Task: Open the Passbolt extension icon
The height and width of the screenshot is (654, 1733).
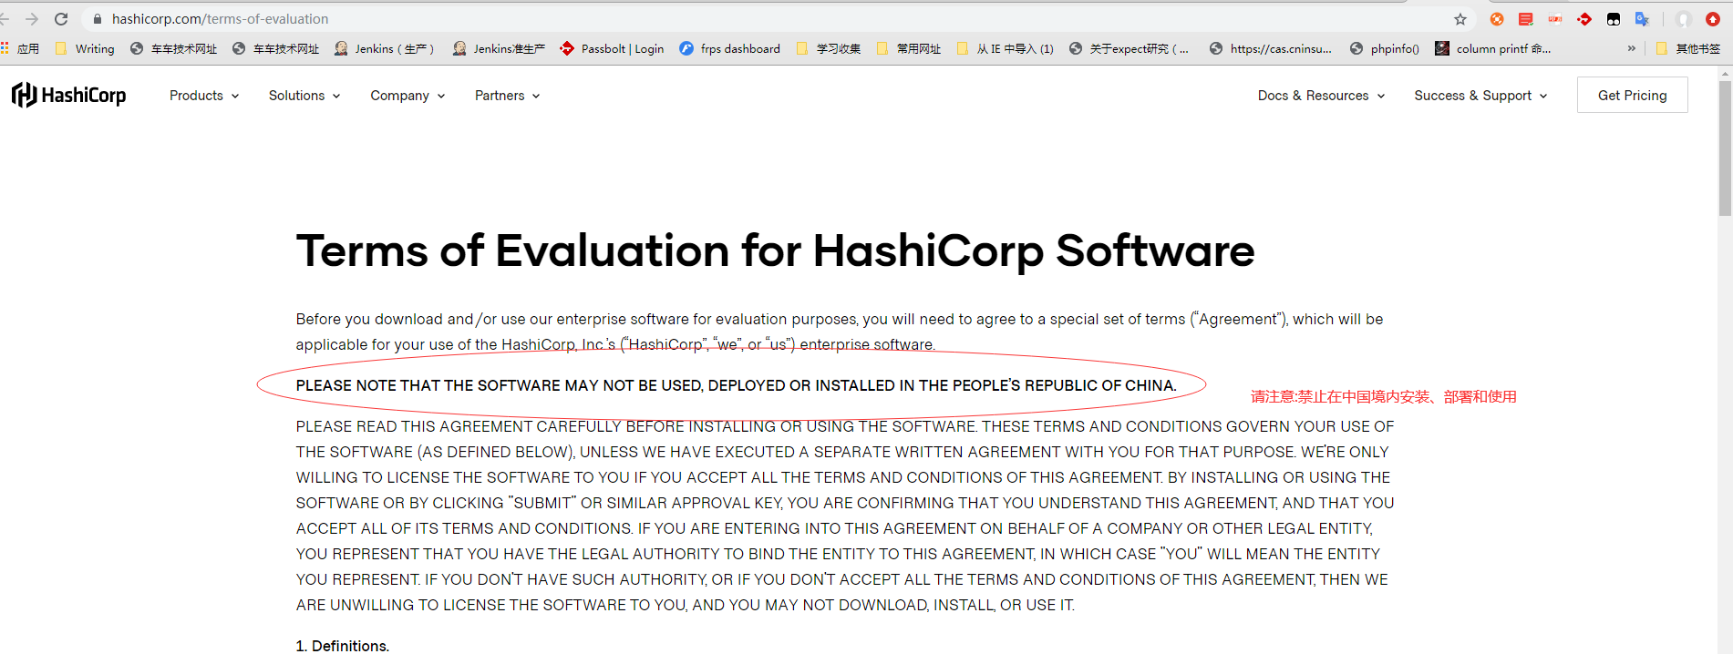Action: point(1584,19)
